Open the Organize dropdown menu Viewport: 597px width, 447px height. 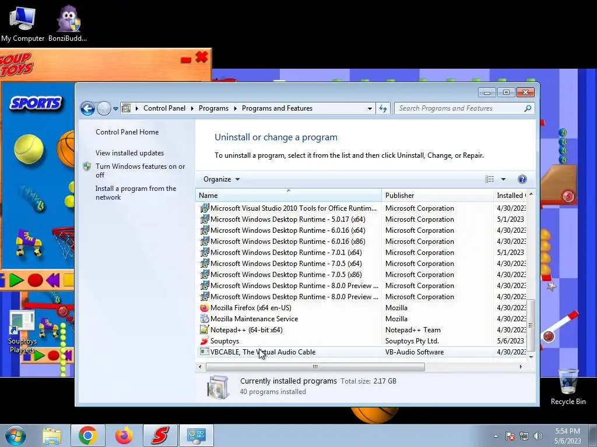(222, 179)
